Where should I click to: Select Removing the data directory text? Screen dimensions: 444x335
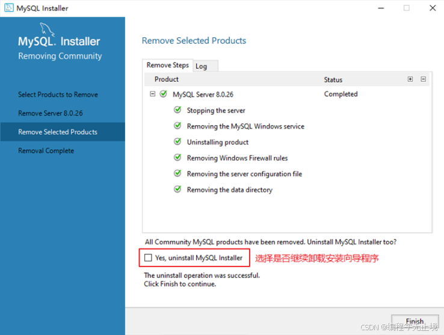coord(230,189)
